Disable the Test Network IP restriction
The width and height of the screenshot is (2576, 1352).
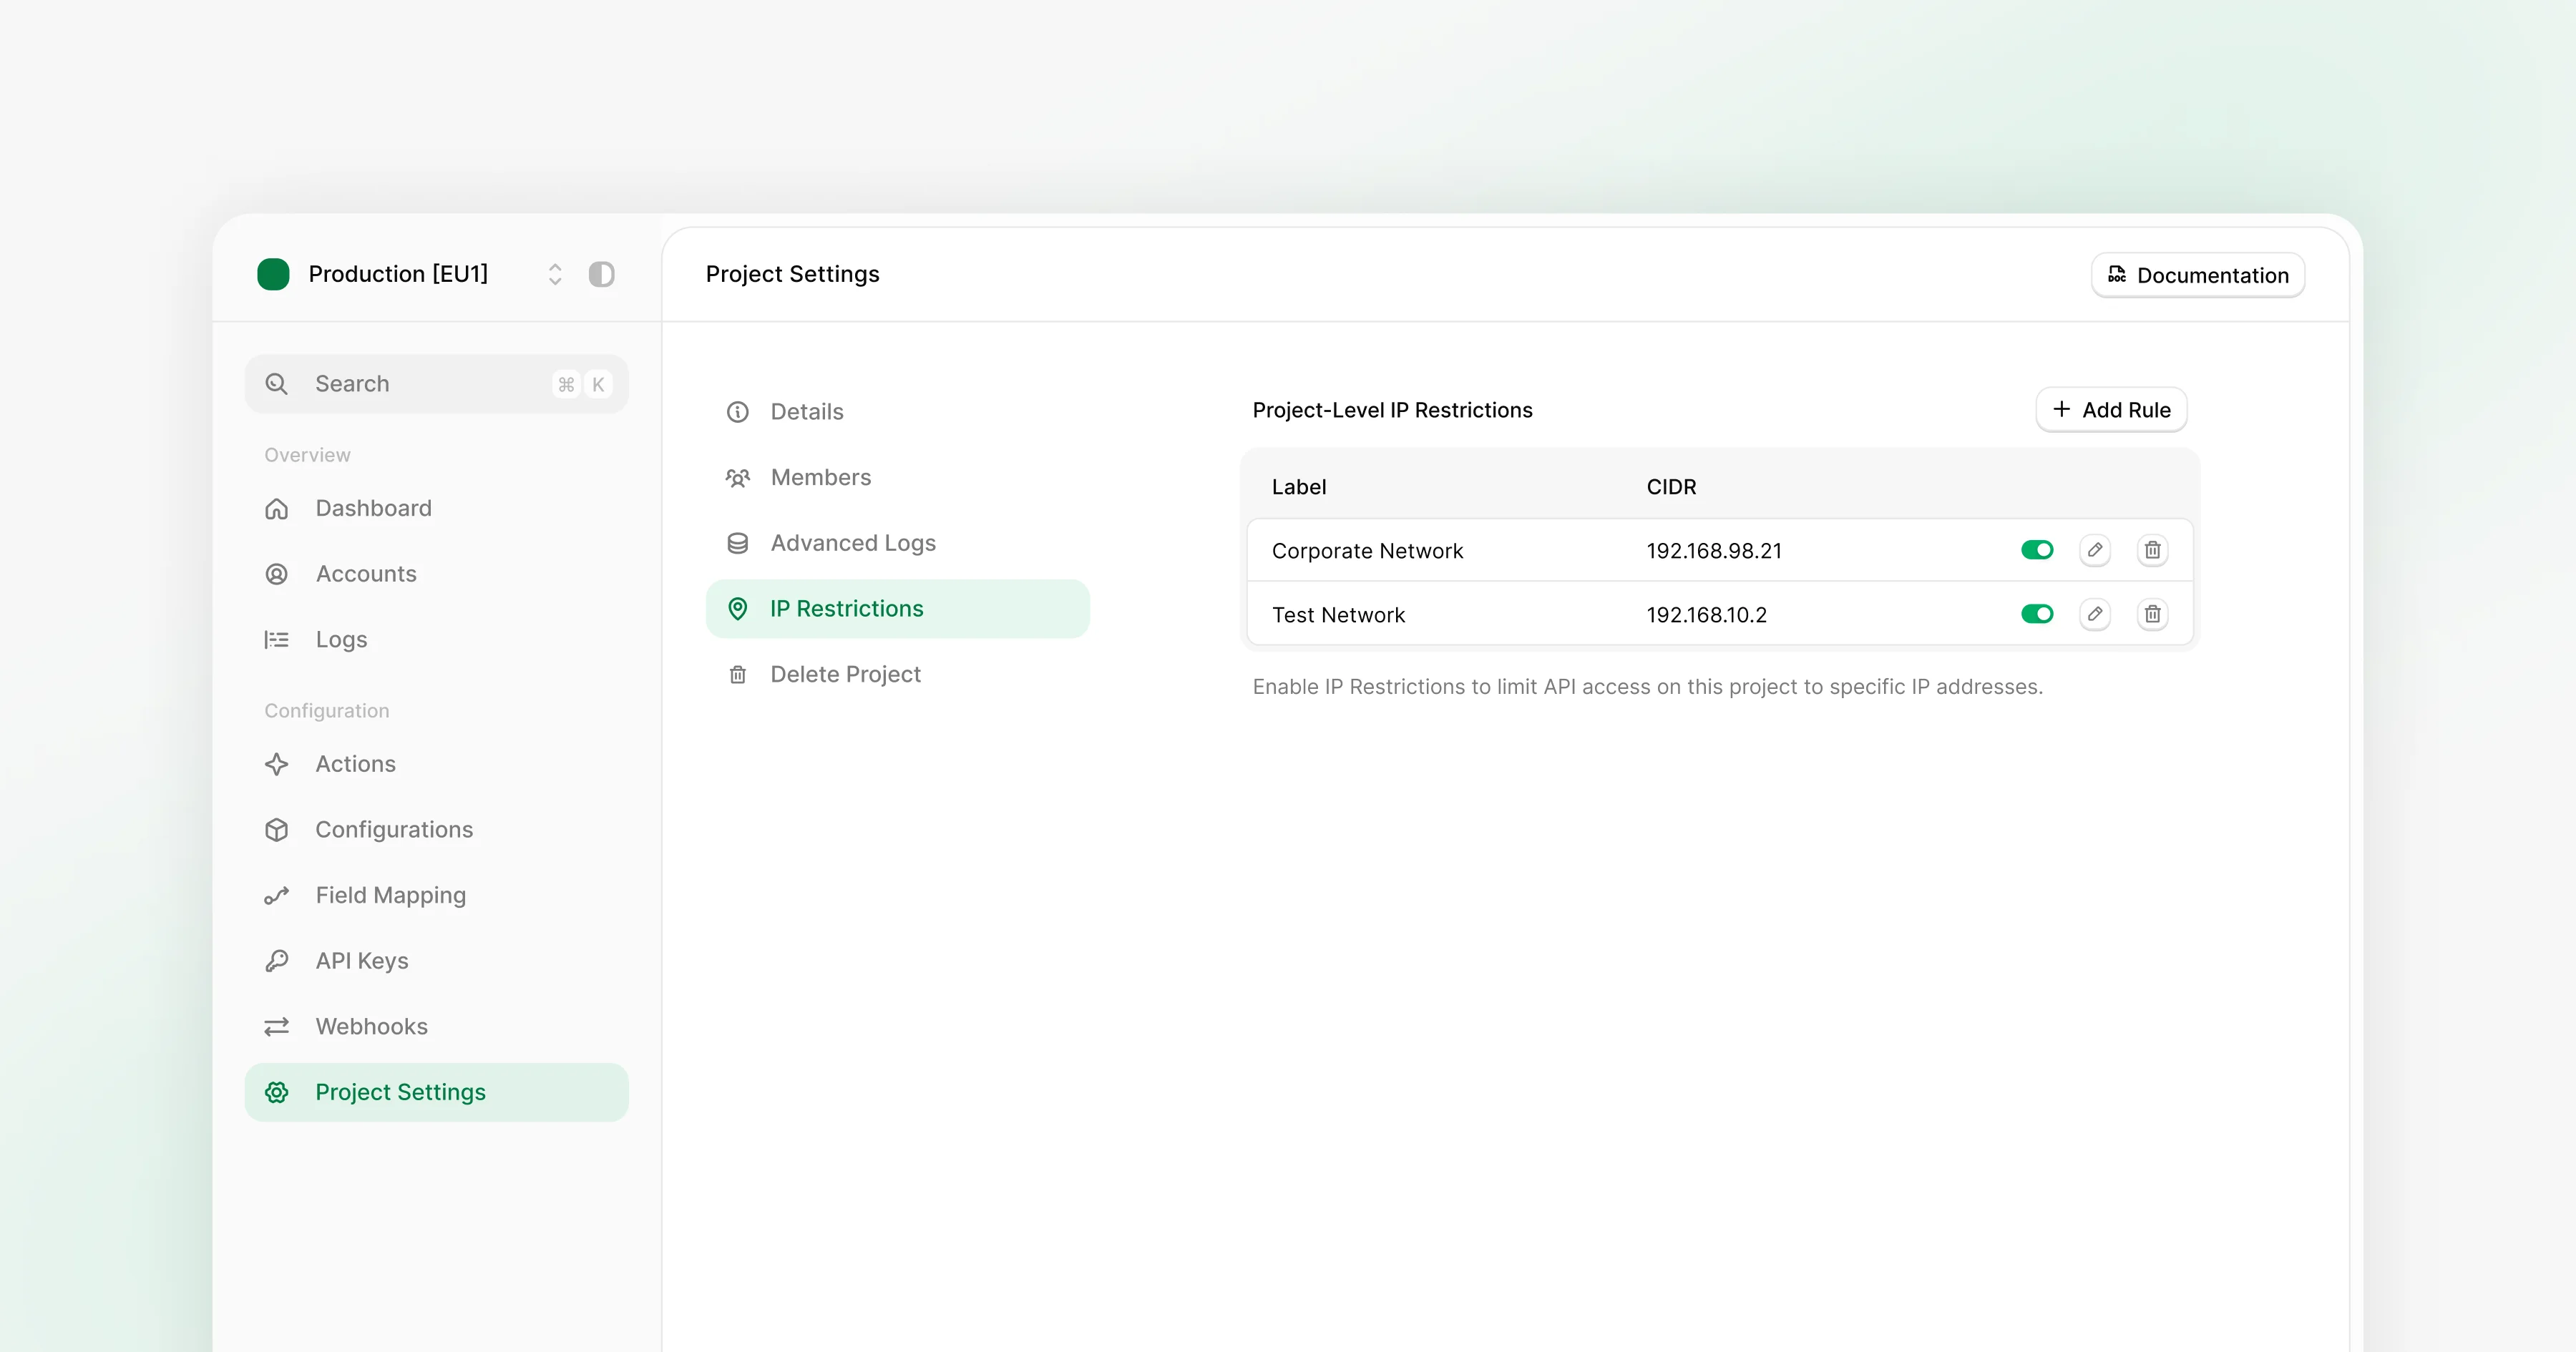click(2037, 614)
